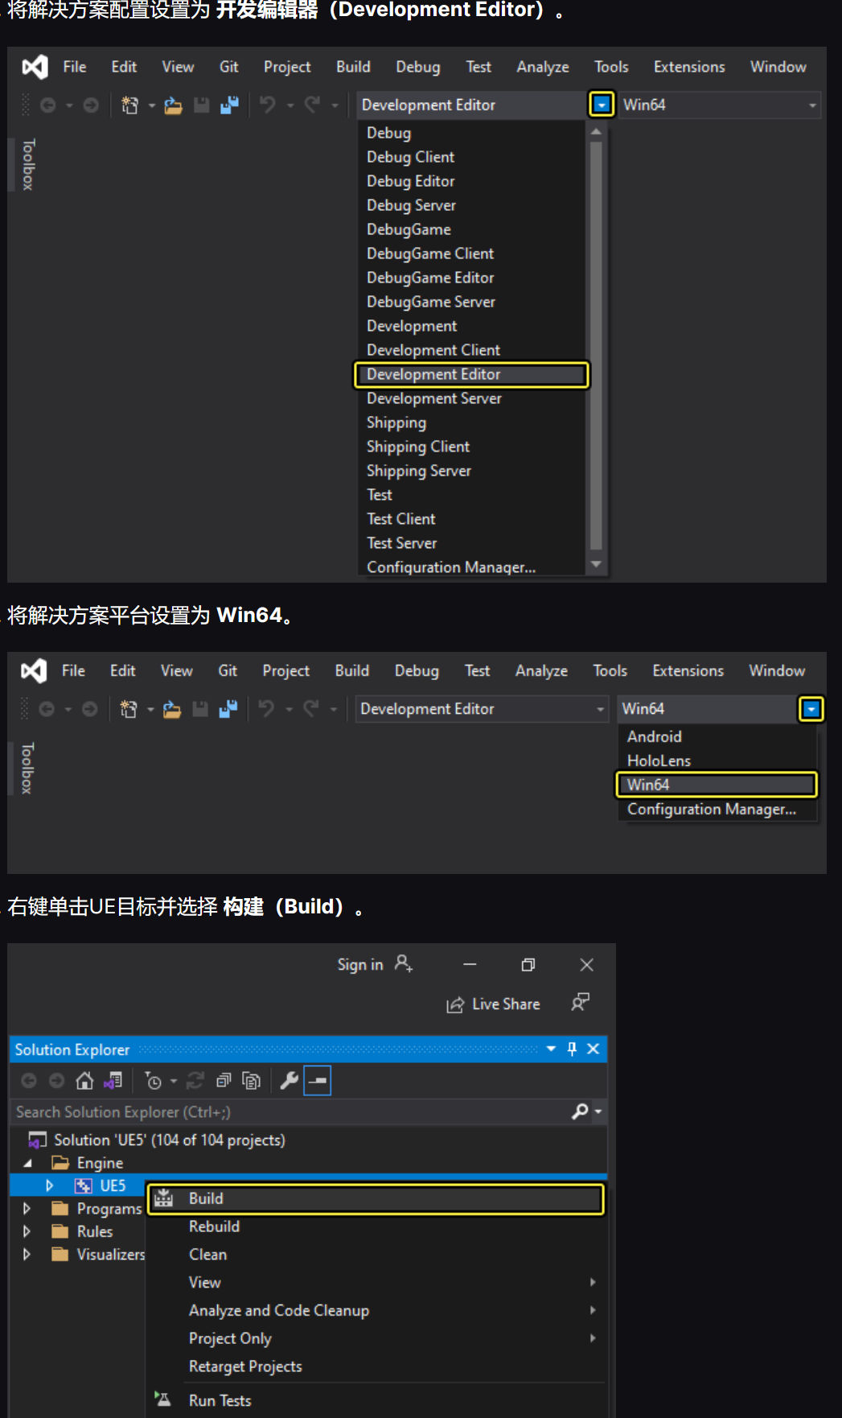The width and height of the screenshot is (842, 1418).
Task: Open search options arrow beside the magnifier
Action: click(x=598, y=1112)
